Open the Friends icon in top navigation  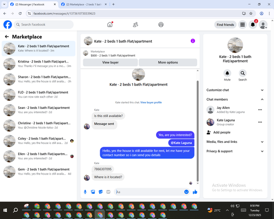pyautogui.click(x=135, y=25)
